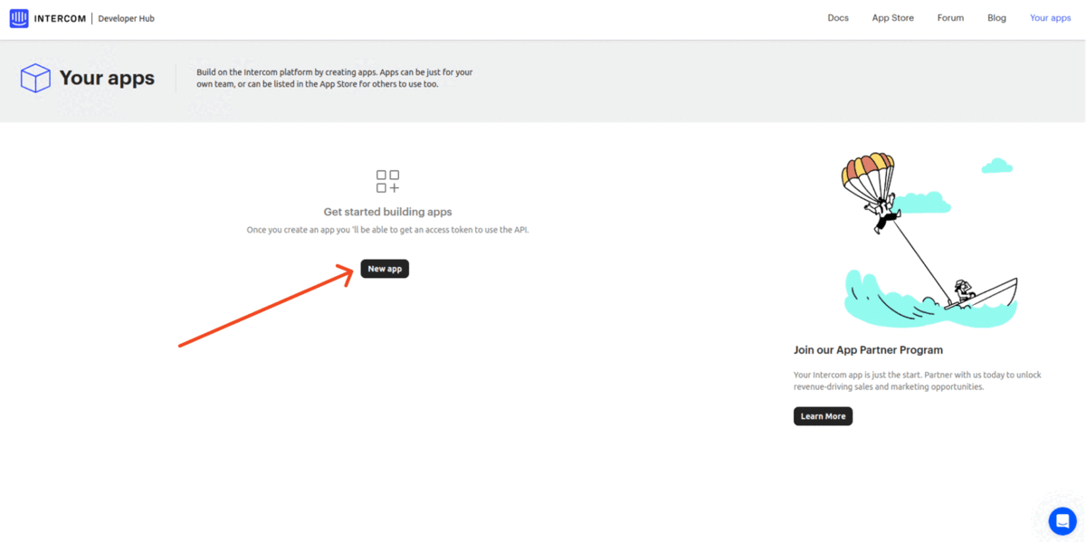The image size is (1086, 542).
Task: Click the Developer Hub label in the header
Action: coord(126,17)
